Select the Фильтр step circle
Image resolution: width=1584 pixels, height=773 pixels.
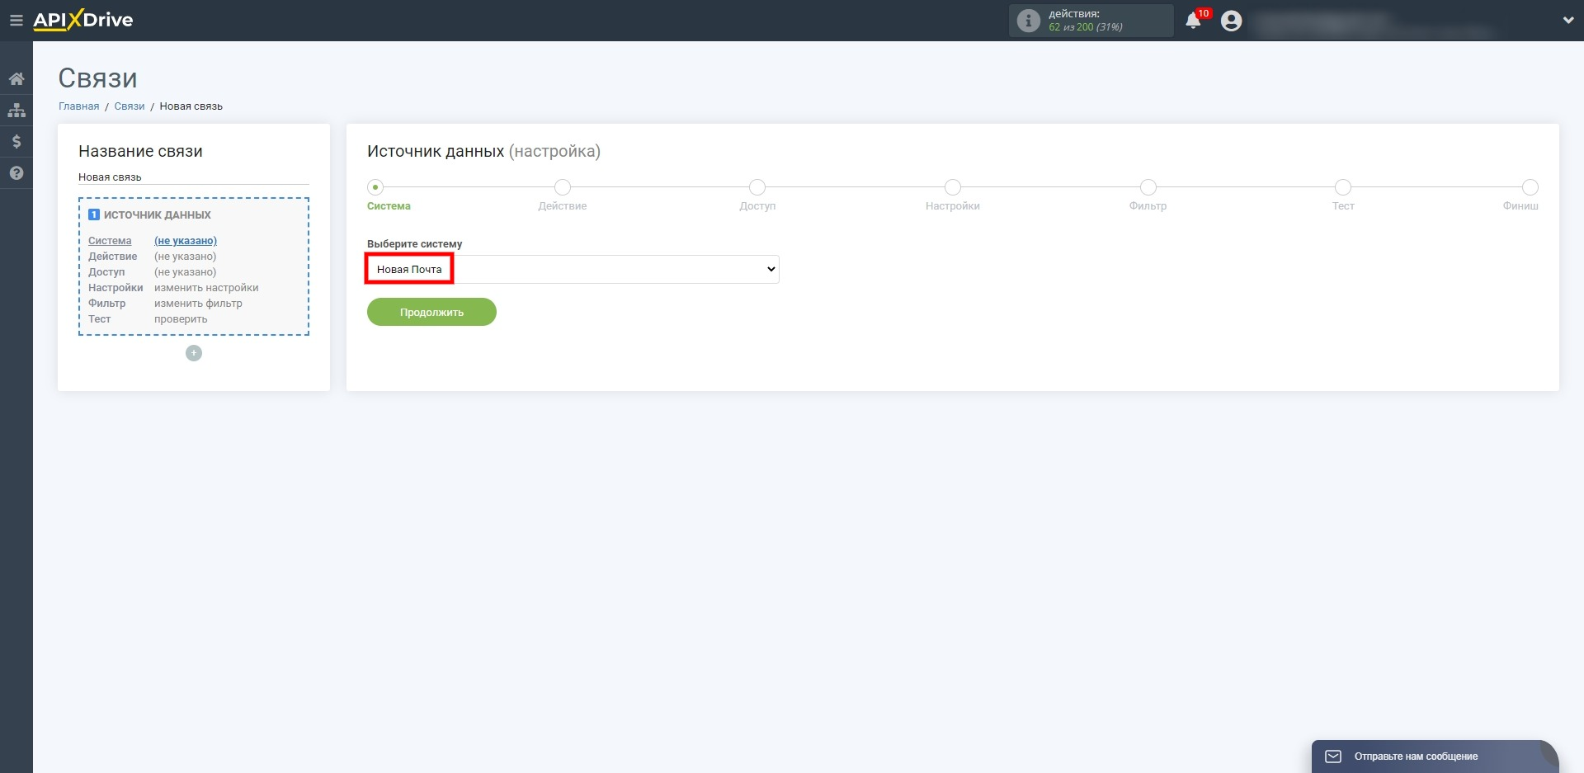coord(1148,187)
